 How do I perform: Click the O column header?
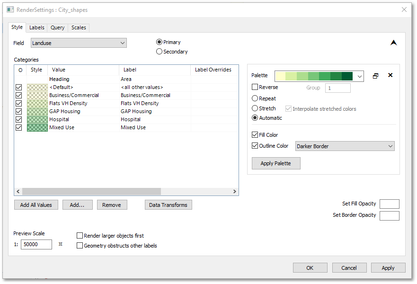pyautogui.click(x=20, y=70)
